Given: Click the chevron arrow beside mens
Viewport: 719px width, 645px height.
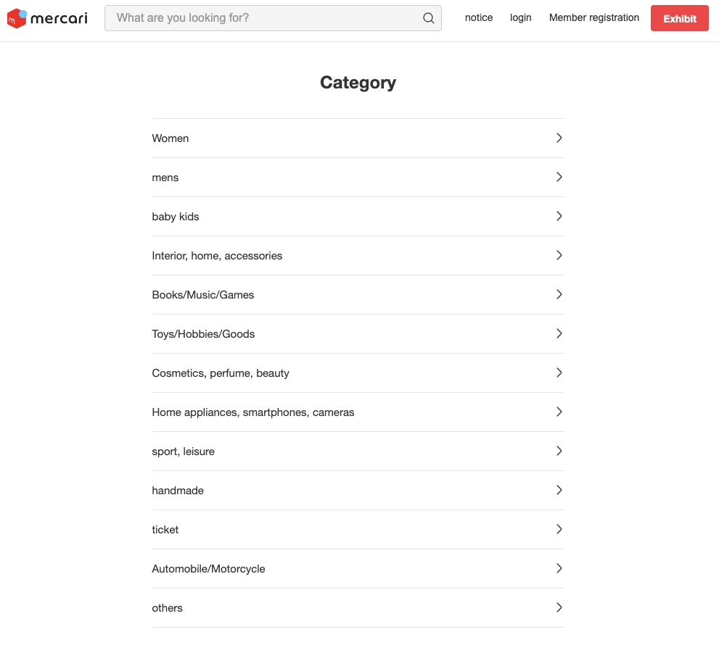Looking at the screenshot, I should [x=559, y=177].
